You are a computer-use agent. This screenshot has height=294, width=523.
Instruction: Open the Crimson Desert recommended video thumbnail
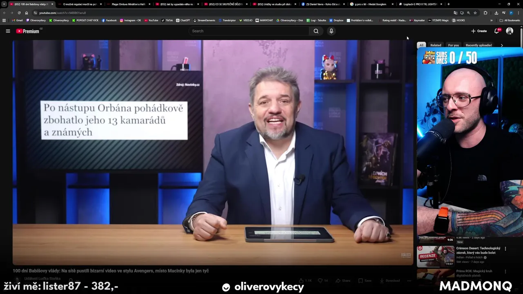[436, 256]
